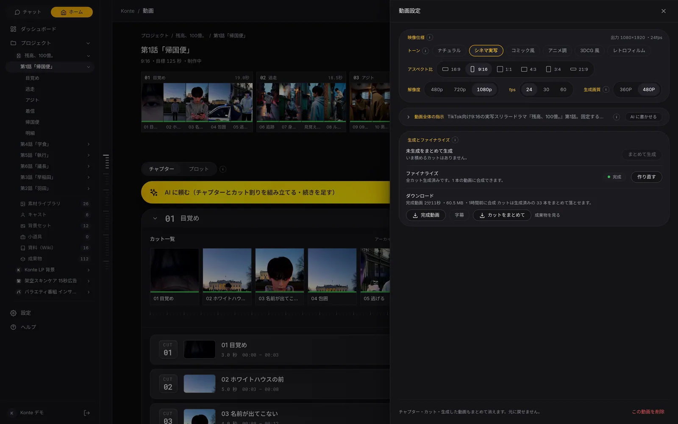Choose the 1:1 aspect ratio
678x424 pixels.
click(504, 69)
